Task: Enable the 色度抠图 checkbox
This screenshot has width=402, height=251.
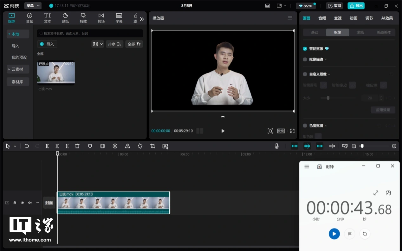Action: pyautogui.click(x=305, y=126)
